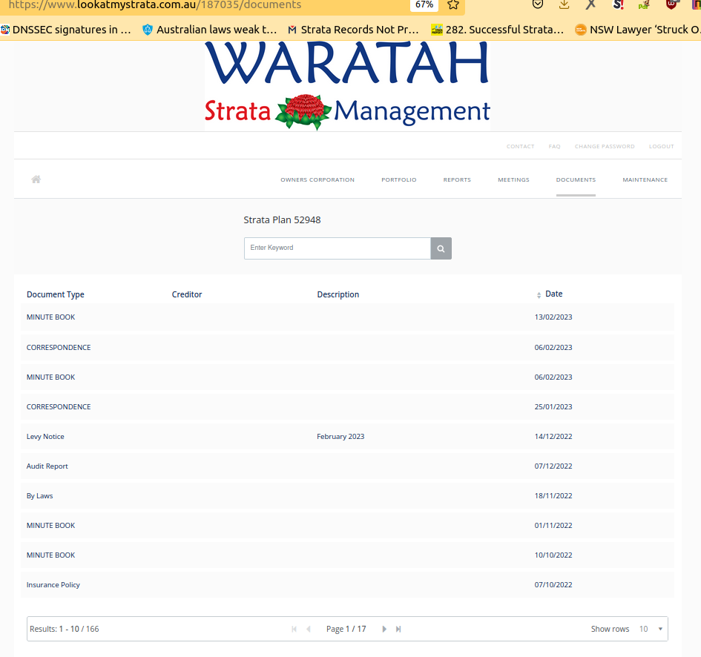This screenshot has height=657, width=701.
Task: Jump to the last results page
Action: (398, 629)
